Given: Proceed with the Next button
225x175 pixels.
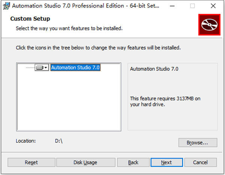Looking at the screenshot, I should (166, 162).
